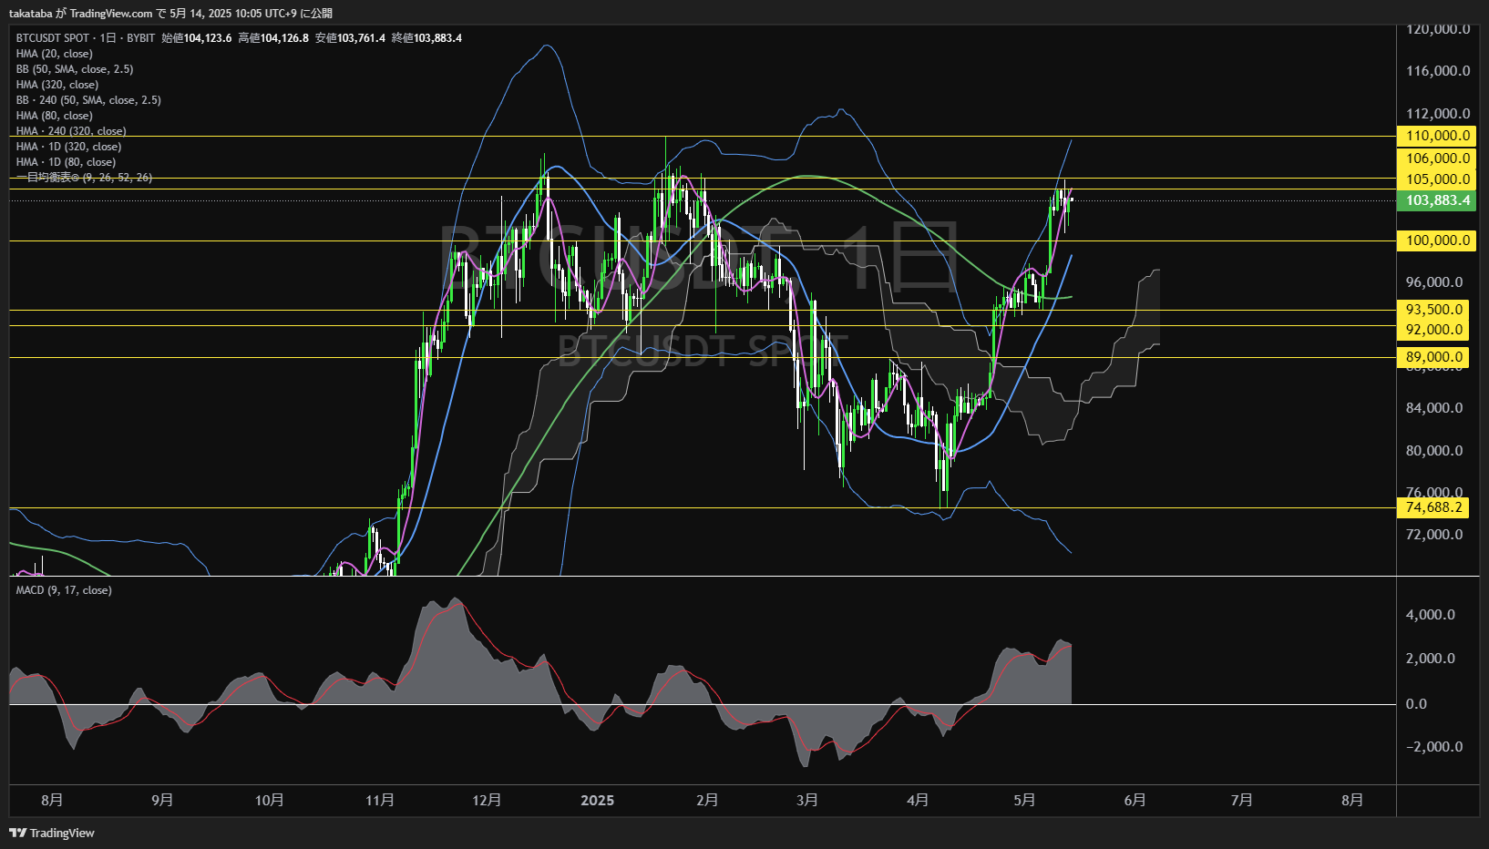Select the HMA · 1D (80, close) legend
Viewport: 1489px width, 849px height.
click(66, 162)
